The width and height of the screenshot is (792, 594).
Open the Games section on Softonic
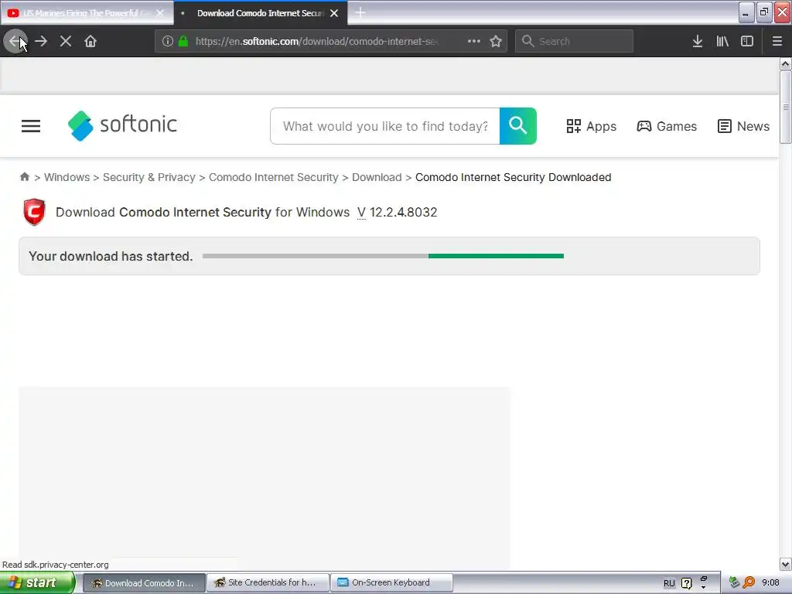666,126
